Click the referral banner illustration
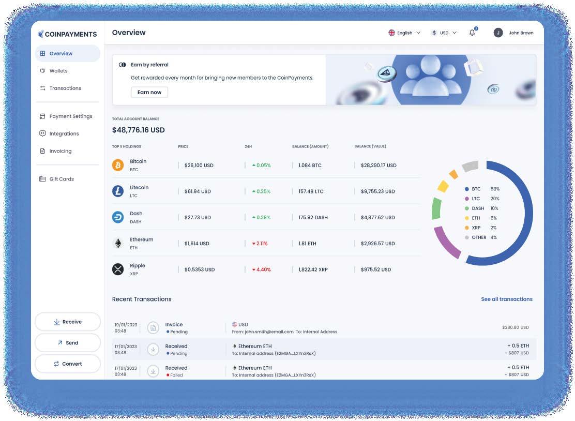575x421 pixels. coord(431,80)
